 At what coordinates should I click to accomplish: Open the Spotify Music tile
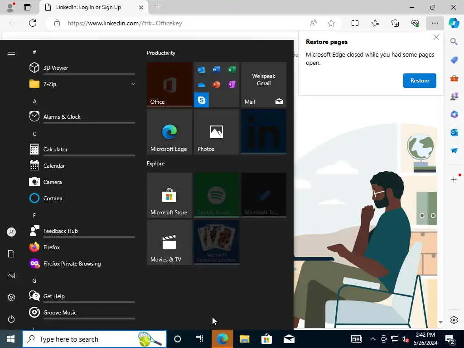(x=217, y=195)
